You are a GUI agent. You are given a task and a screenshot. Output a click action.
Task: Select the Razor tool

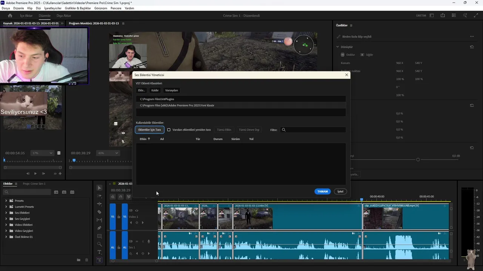[x=99, y=212]
